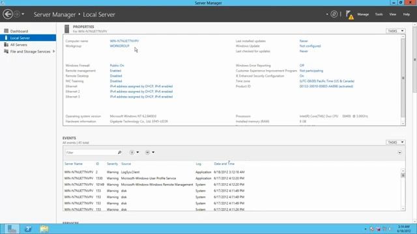The image size is (417, 234).
Task: Click the File and Storage Services icon
Action: click(x=6, y=51)
